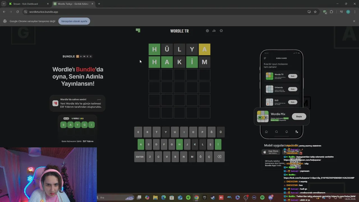Image resolution: width=359 pixels, height=202 pixels.
Task: Open the Chrome extensions puzzle icon
Action: [x=332, y=12]
